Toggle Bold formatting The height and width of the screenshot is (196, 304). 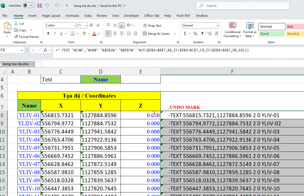click(48, 34)
